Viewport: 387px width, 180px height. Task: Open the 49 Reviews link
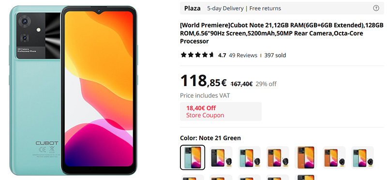(243, 55)
